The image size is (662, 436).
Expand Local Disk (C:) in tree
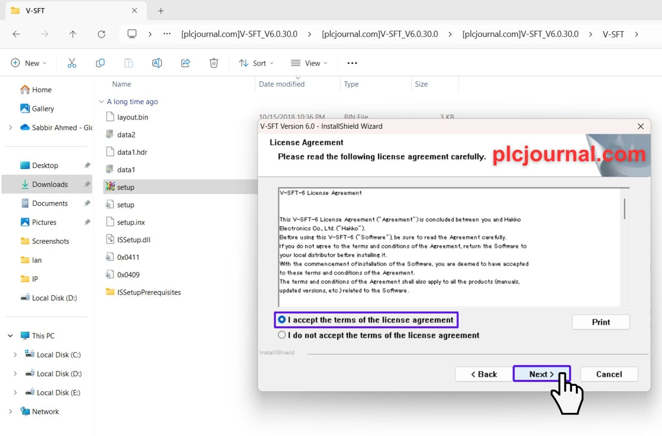tap(15, 355)
